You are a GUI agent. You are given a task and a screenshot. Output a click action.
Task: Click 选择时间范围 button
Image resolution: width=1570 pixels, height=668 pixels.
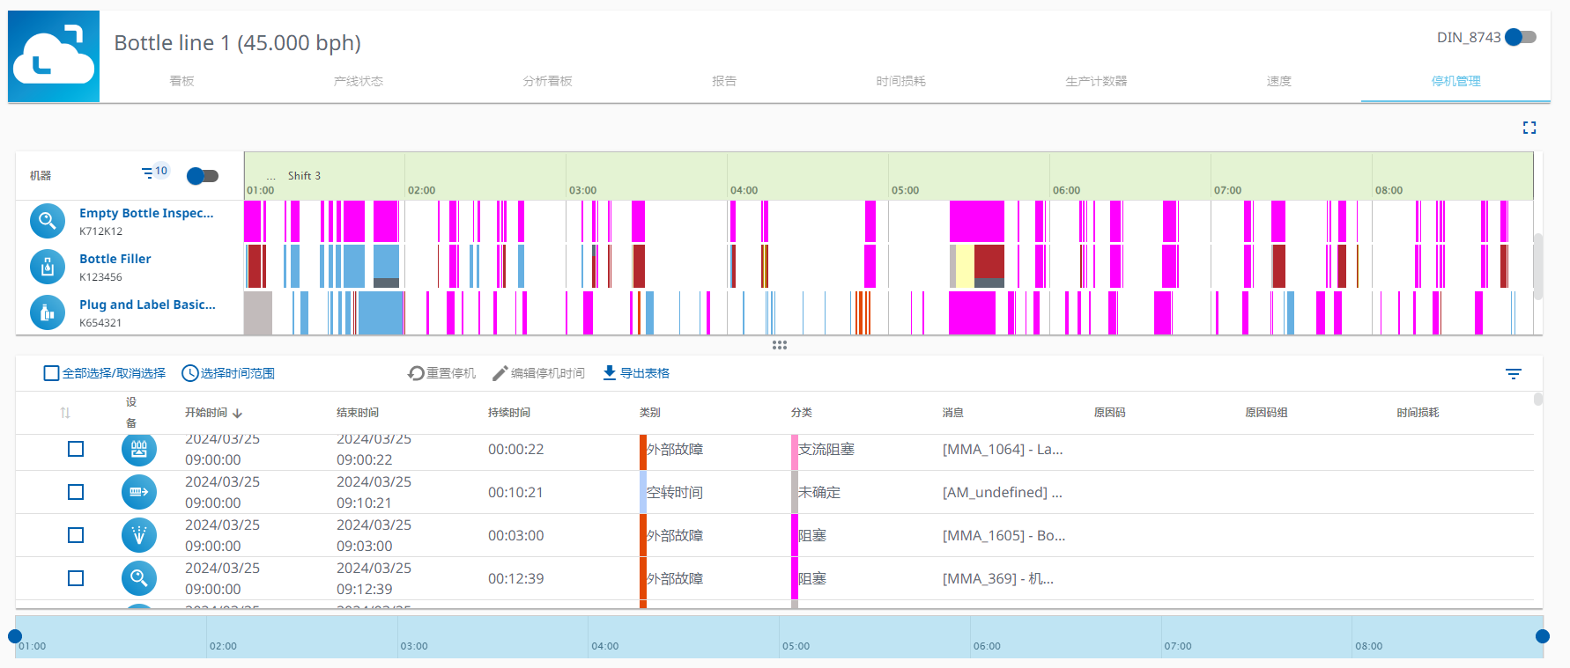228,373
